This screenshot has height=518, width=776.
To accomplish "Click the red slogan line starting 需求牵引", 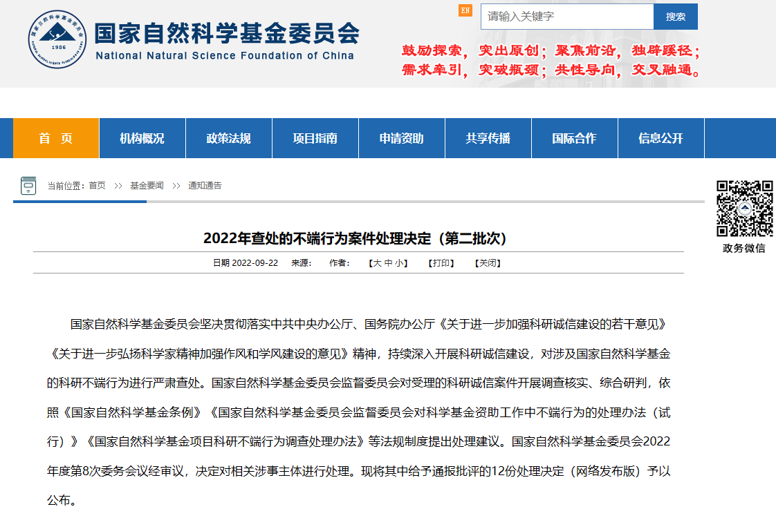I will (x=551, y=70).
